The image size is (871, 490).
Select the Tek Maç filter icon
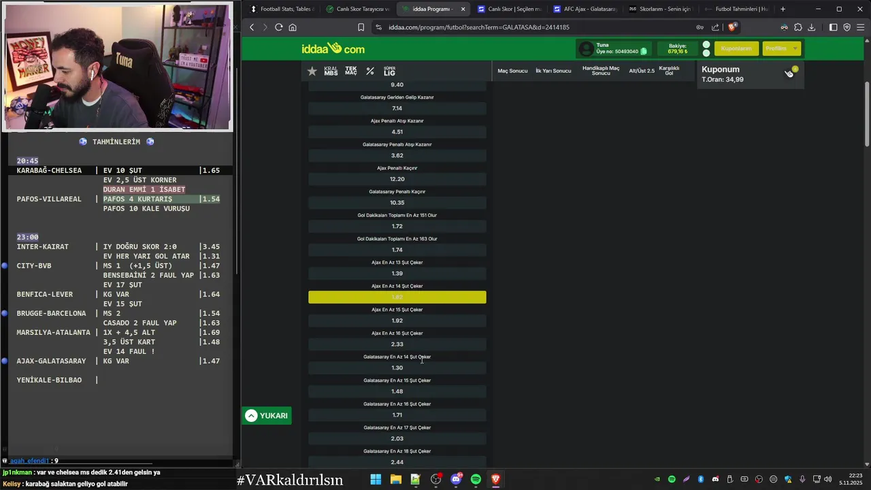[351, 71]
